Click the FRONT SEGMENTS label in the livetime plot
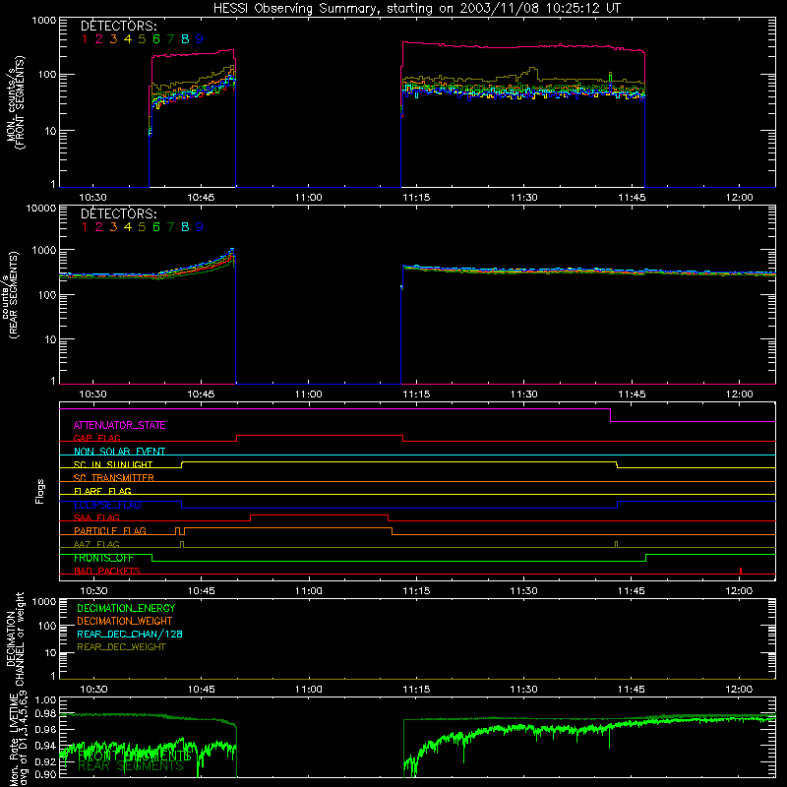This screenshot has height=787, width=787. pos(135,755)
